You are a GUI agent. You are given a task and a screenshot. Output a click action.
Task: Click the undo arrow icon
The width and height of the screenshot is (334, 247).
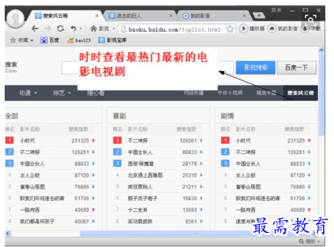point(73,29)
